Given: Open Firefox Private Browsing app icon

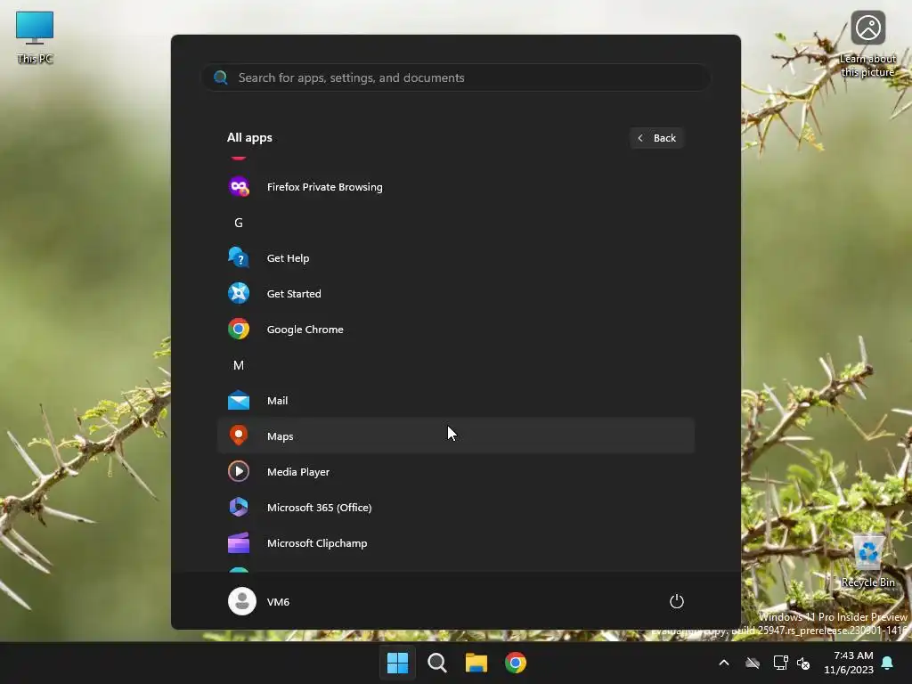Looking at the screenshot, I should tap(239, 187).
